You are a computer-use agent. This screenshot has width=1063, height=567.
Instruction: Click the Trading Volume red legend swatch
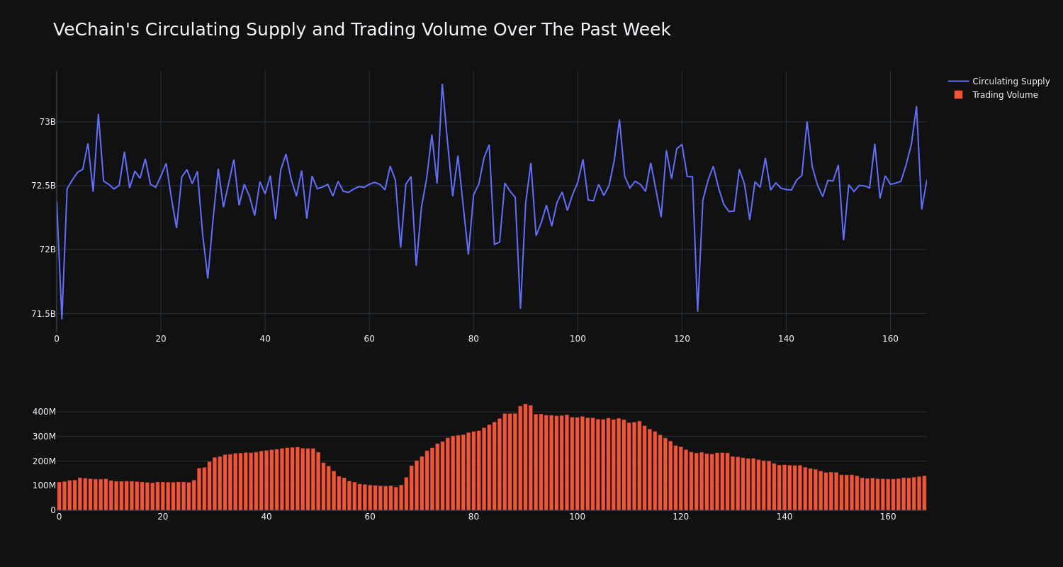tap(958, 95)
